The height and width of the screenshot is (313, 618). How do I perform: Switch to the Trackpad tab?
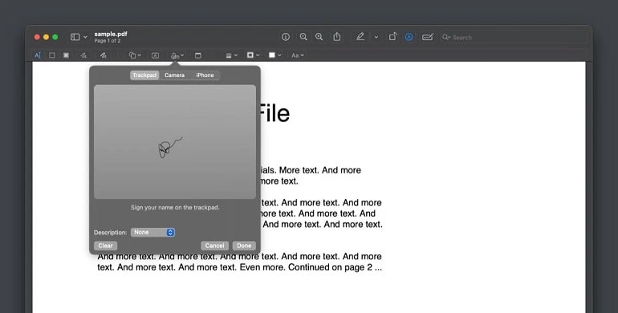(x=144, y=75)
